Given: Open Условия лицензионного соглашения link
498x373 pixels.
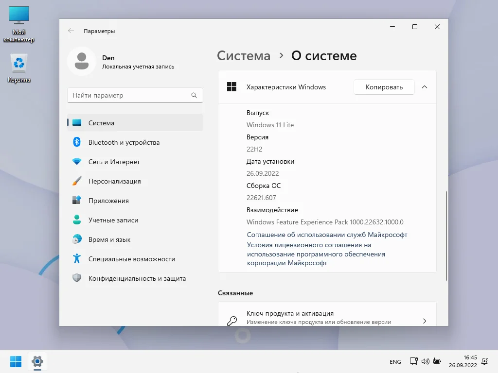Looking at the screenshot, I should pyautogui.click(x=316, y=254).
